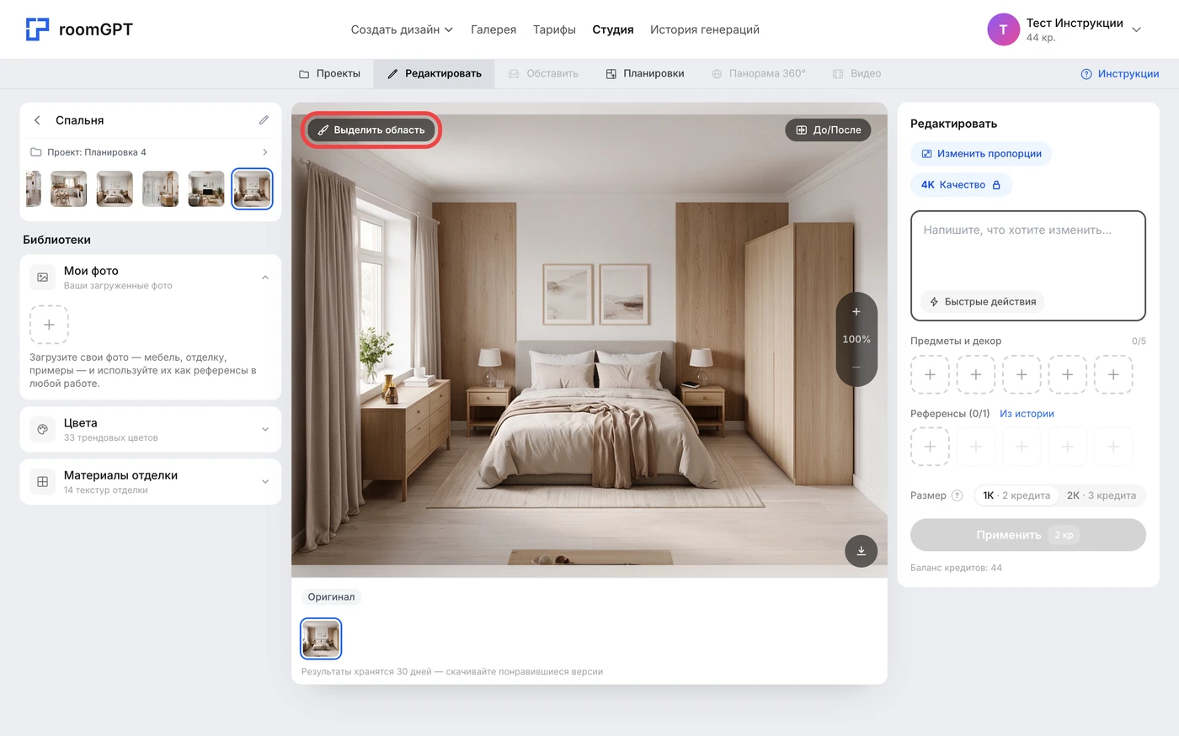1179x736 pixels.
Task: Click the plus tile to upload a photo
Action: [49, 325]
